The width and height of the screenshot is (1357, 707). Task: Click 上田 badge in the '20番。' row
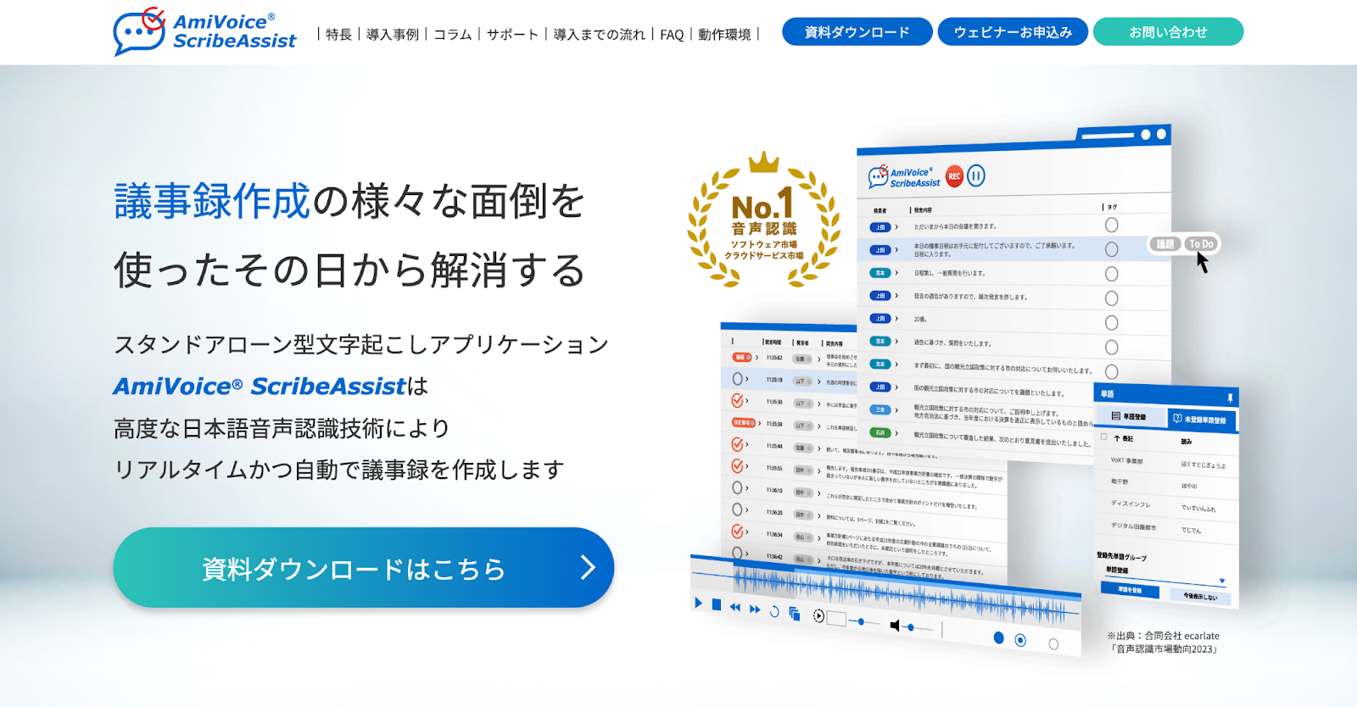click(880, 319)
